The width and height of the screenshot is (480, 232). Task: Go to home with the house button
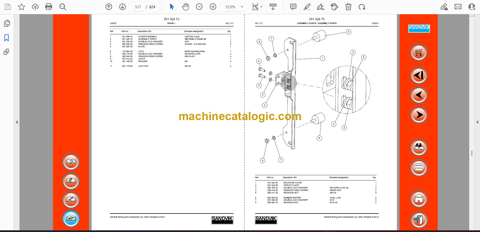tap(419, 199)
